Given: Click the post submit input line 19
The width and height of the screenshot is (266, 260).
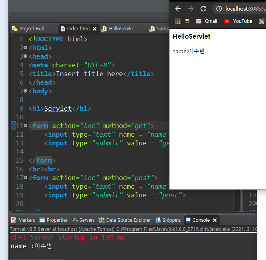Looking at the screenshot, I should [x=115, y=195].
